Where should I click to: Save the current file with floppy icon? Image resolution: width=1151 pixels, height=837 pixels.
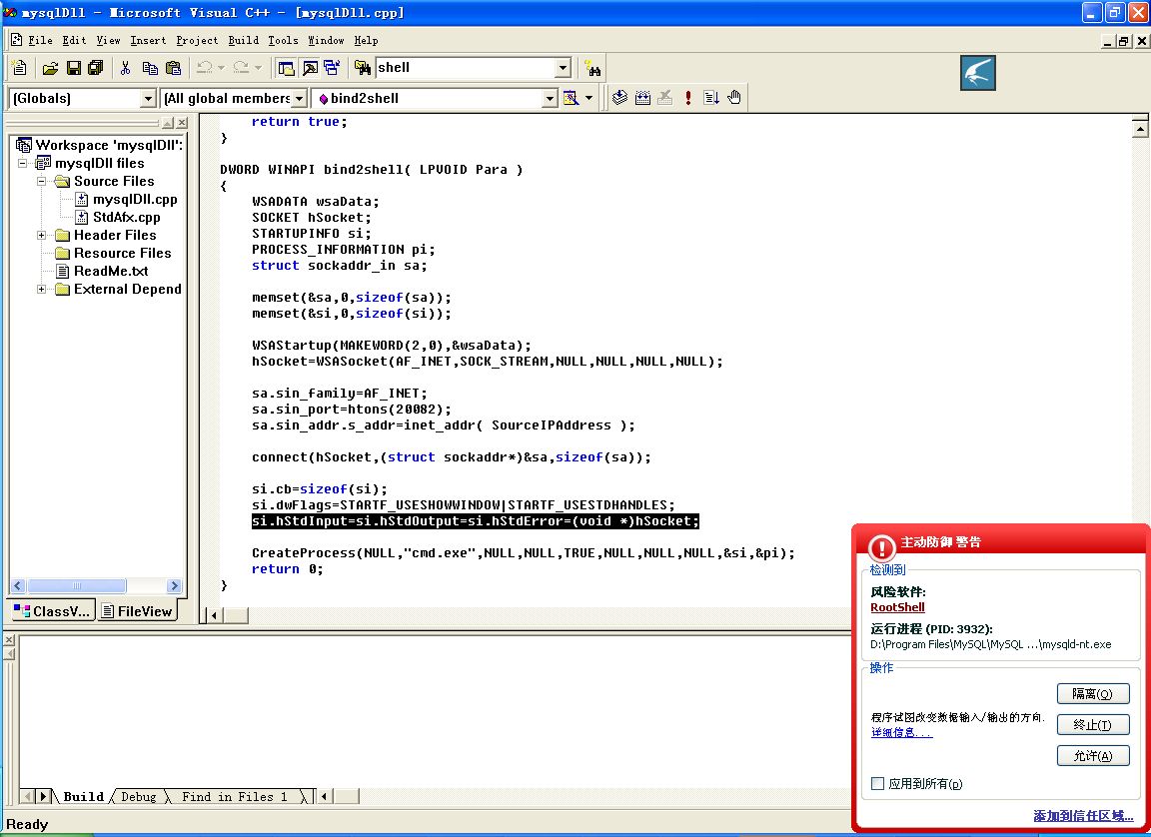click(73, 68)
